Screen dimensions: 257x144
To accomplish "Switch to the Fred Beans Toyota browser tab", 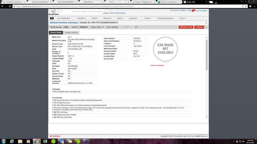I will (14, 2).
